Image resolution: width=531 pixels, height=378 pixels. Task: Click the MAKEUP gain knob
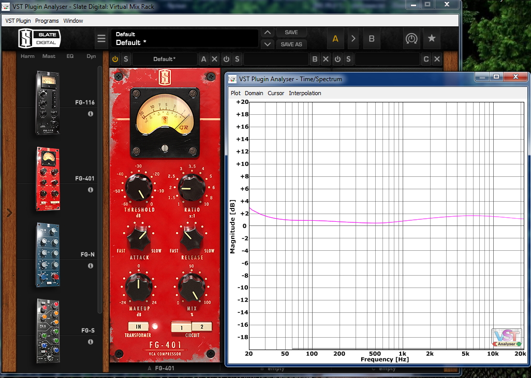tap(139, 286)
